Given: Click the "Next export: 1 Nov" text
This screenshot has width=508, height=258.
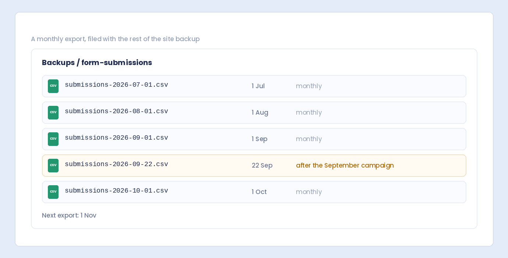Looking at the screenshot, I should pyautogui.click(x=69, y=215).
